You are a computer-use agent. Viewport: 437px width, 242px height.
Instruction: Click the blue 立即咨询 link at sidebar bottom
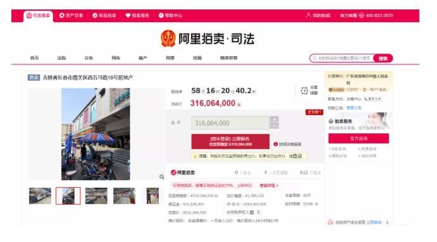pos(374,222)
